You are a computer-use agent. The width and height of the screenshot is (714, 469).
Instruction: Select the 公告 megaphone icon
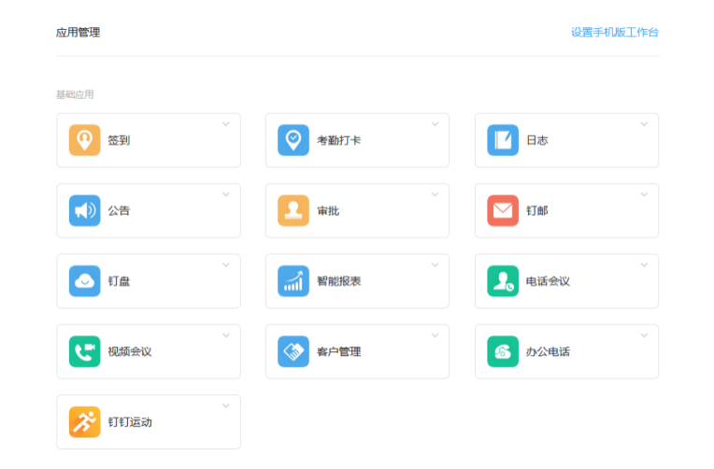[x=85, y=211]
